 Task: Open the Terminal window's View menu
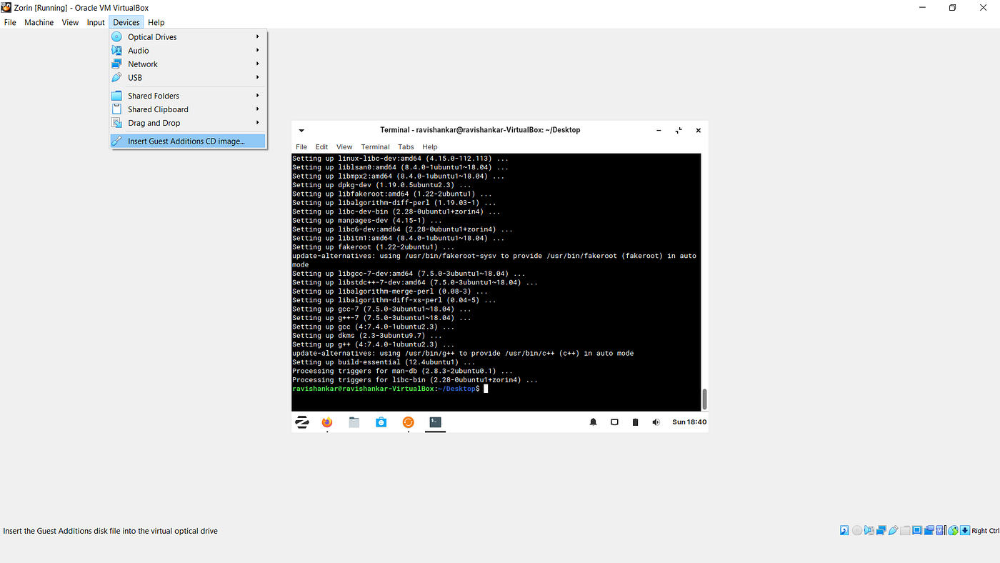coord(344,146)
